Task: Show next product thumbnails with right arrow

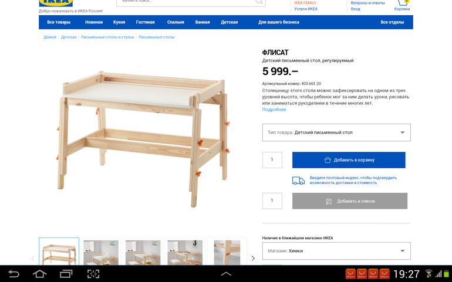Action: [253, 258]
